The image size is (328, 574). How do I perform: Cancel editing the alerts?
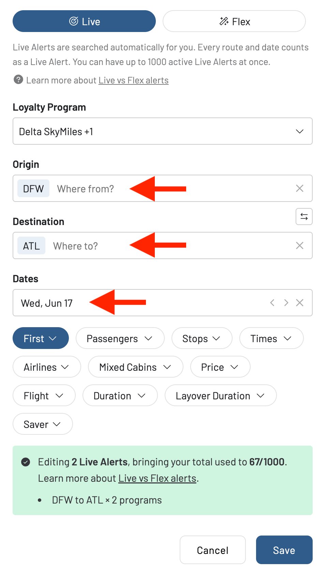[x=212, y=550]
